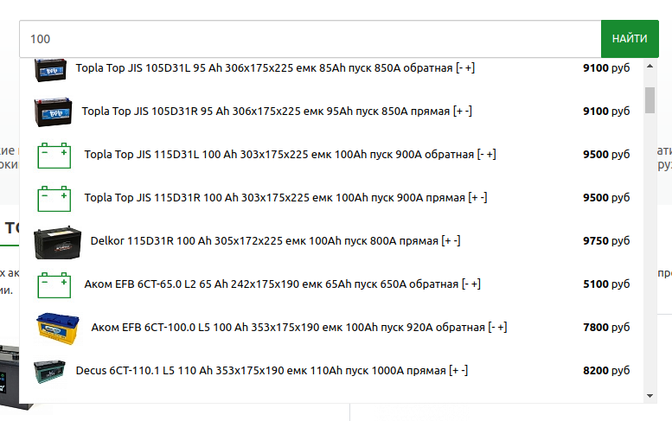Open the Delkor 115D31R battery image
The height and width of the screenshot is (421, 672).
pyautogui.click(x=57, y=242)
